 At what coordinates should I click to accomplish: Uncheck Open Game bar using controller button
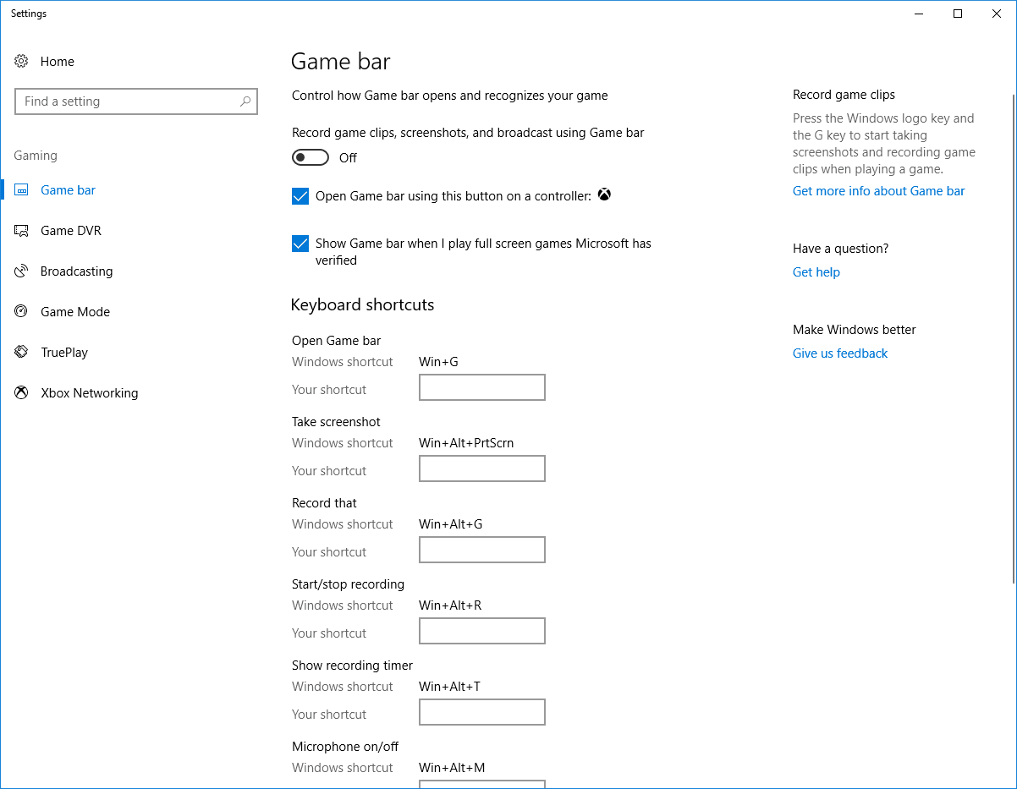pyautogui.click(x=300, y=196)
